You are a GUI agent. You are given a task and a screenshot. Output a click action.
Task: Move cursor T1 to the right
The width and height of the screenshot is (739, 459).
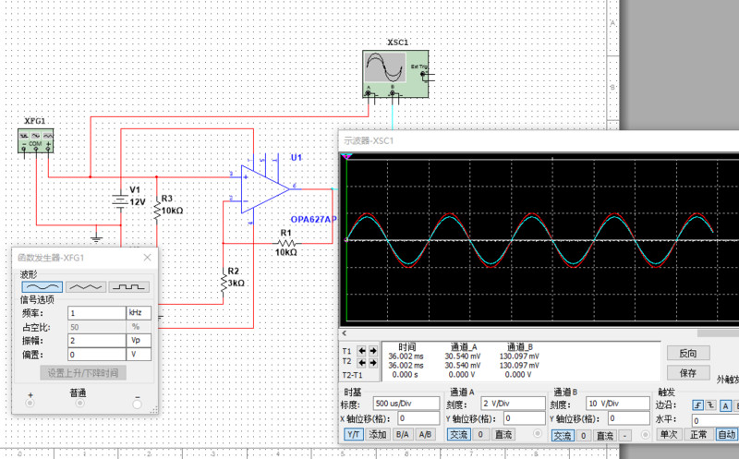point(373,351)
